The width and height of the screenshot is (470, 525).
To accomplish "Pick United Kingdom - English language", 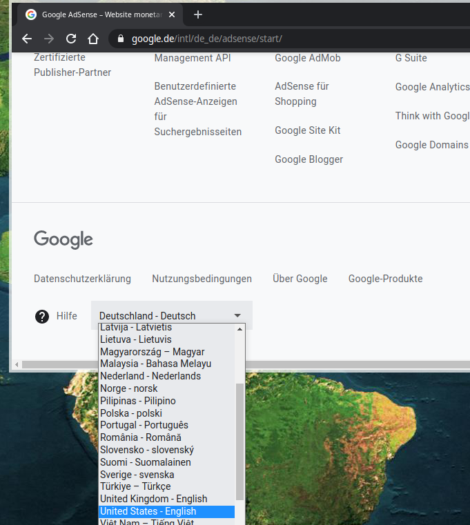I will click(167, 499).
